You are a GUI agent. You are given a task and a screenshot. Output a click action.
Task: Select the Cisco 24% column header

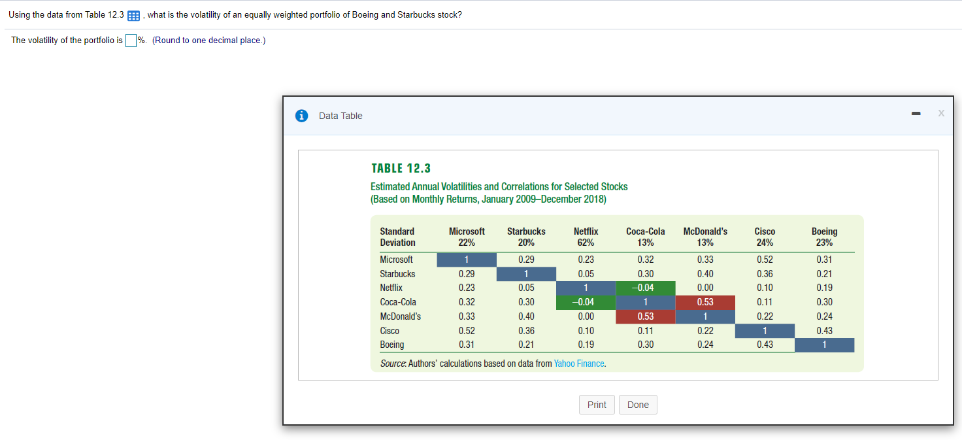pyautogui.click(x=765, y=237)
